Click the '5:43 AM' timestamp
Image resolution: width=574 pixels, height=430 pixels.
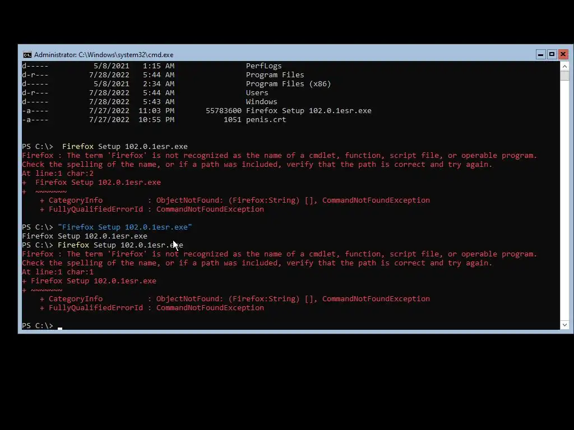[159, 102]
